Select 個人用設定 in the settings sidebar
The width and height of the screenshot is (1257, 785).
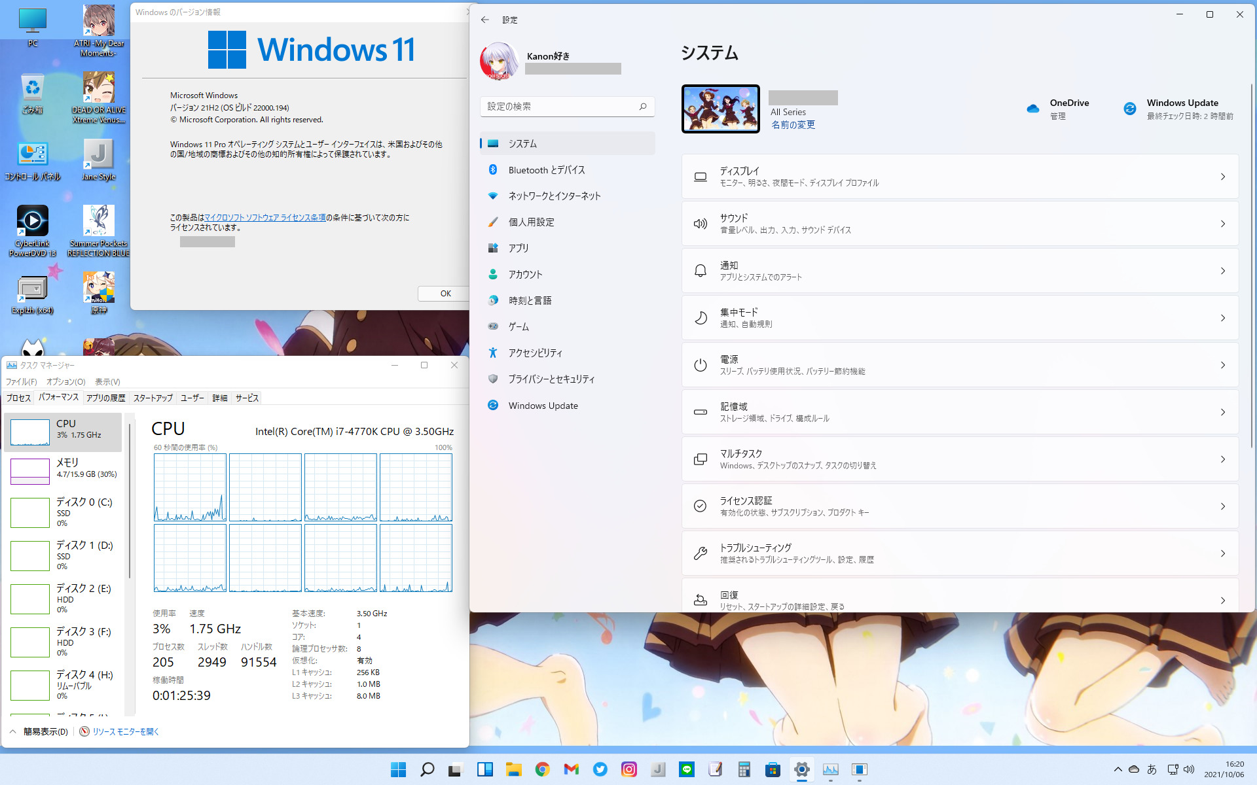click(531, 222)
